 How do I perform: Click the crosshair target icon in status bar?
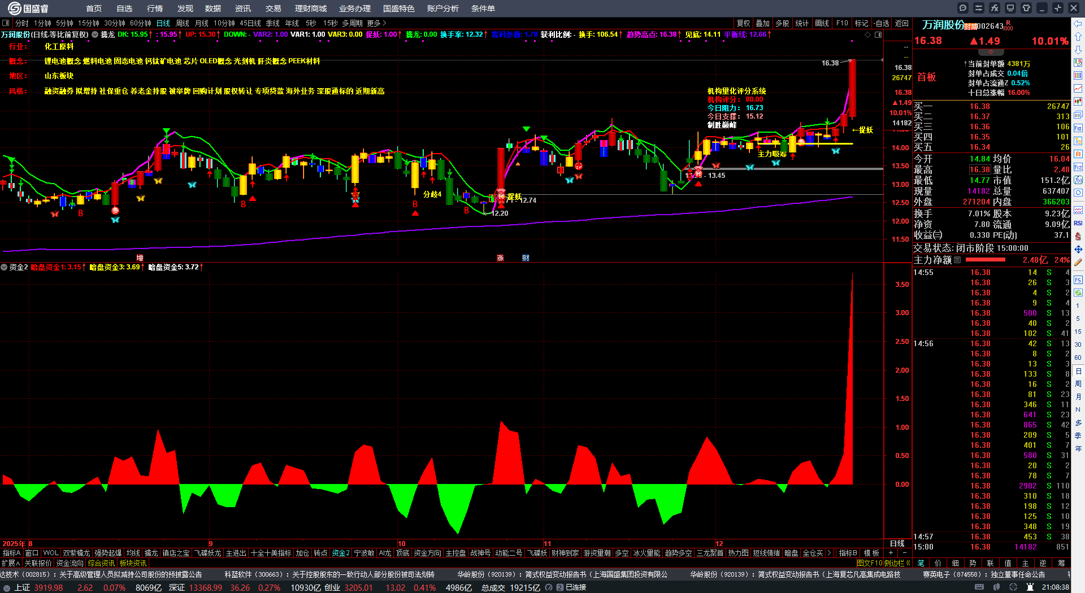pyautogui.click(x=1013, y=587)
